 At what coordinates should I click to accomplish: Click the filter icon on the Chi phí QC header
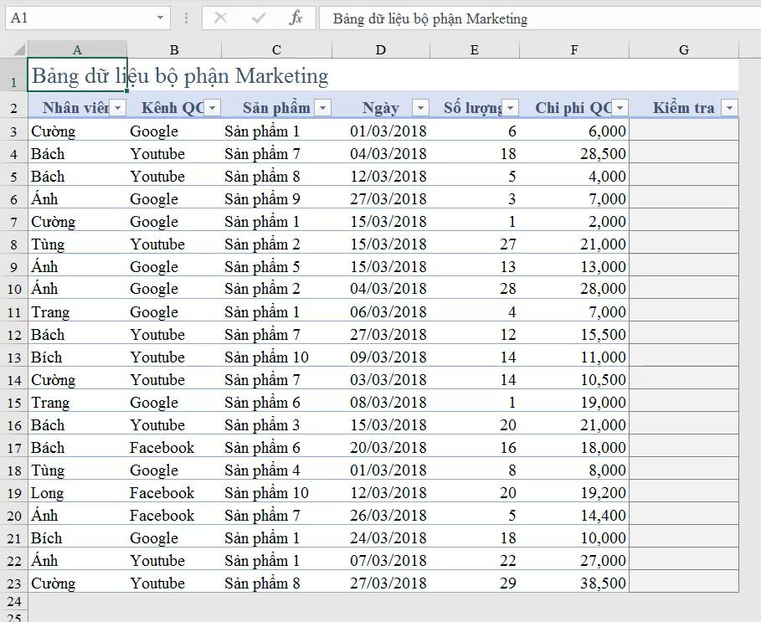tap(618, 108)
